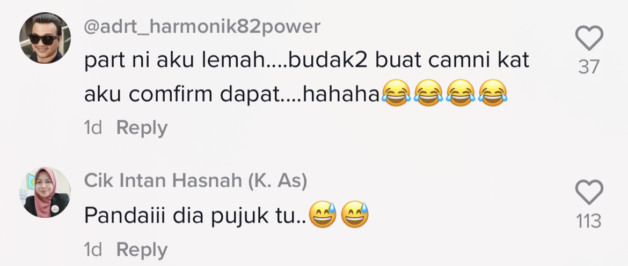
Task: Reply to the 'Pandaiii dia pujuk tu' comment
Action: click(142, 250)
